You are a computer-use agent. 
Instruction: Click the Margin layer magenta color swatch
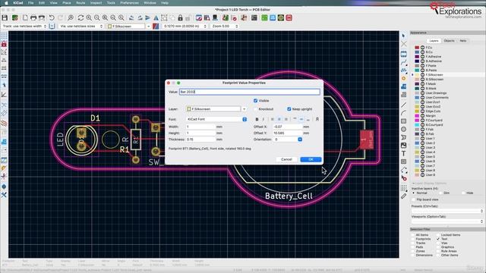click(417, 116)
